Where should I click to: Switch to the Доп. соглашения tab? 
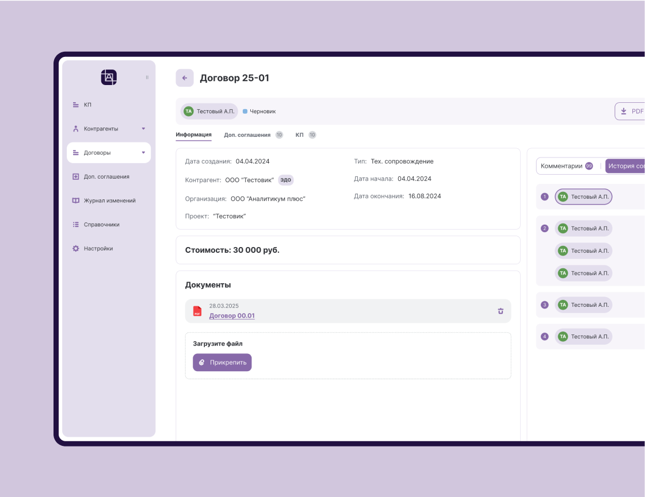coord(253,134)
